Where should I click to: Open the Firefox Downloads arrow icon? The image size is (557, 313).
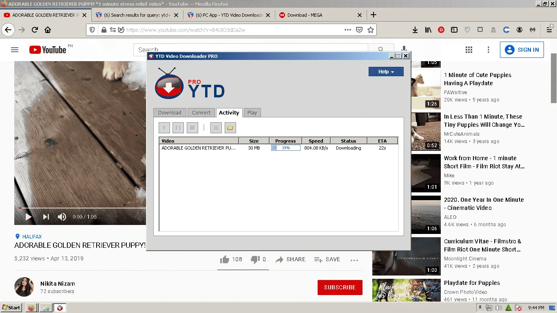pyautogui.click(x=415, y=30)
